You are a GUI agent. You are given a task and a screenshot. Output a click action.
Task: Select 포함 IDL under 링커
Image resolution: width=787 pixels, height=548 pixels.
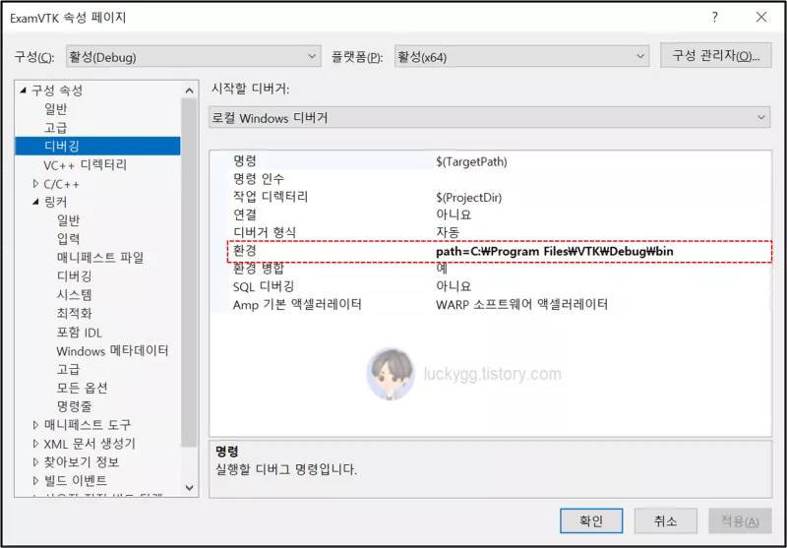click(80, 333)
